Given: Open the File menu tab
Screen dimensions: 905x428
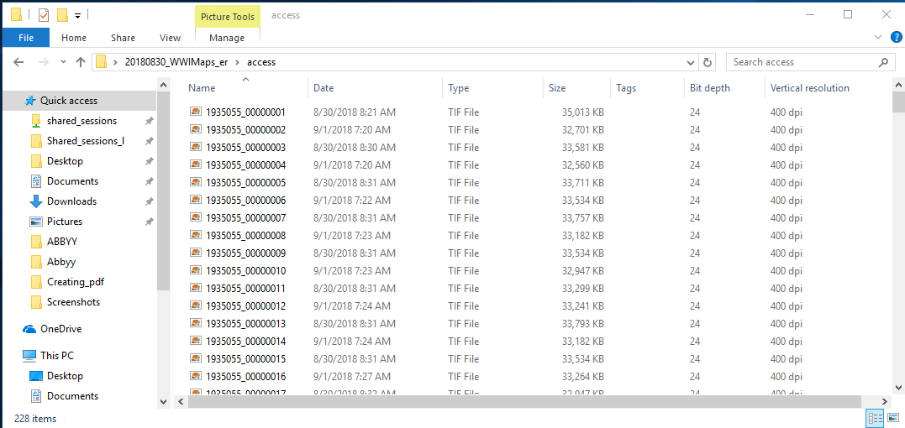Looking at the screenshot, I should 26,38.
